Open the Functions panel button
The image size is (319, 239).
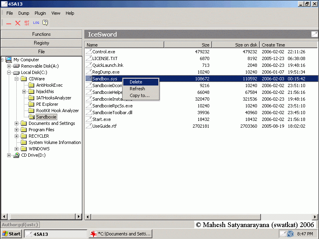pos(41,34)
